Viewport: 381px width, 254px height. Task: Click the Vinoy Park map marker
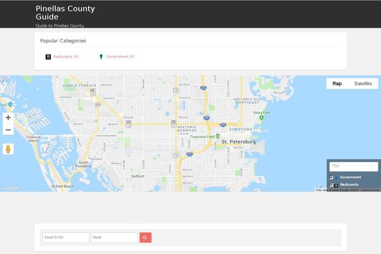[262, 118]
